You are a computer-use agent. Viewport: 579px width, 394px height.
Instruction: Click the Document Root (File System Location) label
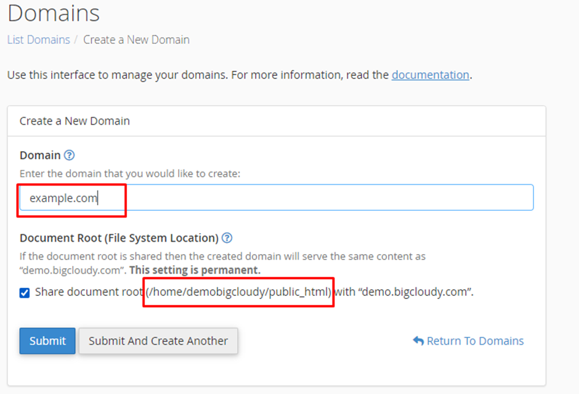coord(119,238)
